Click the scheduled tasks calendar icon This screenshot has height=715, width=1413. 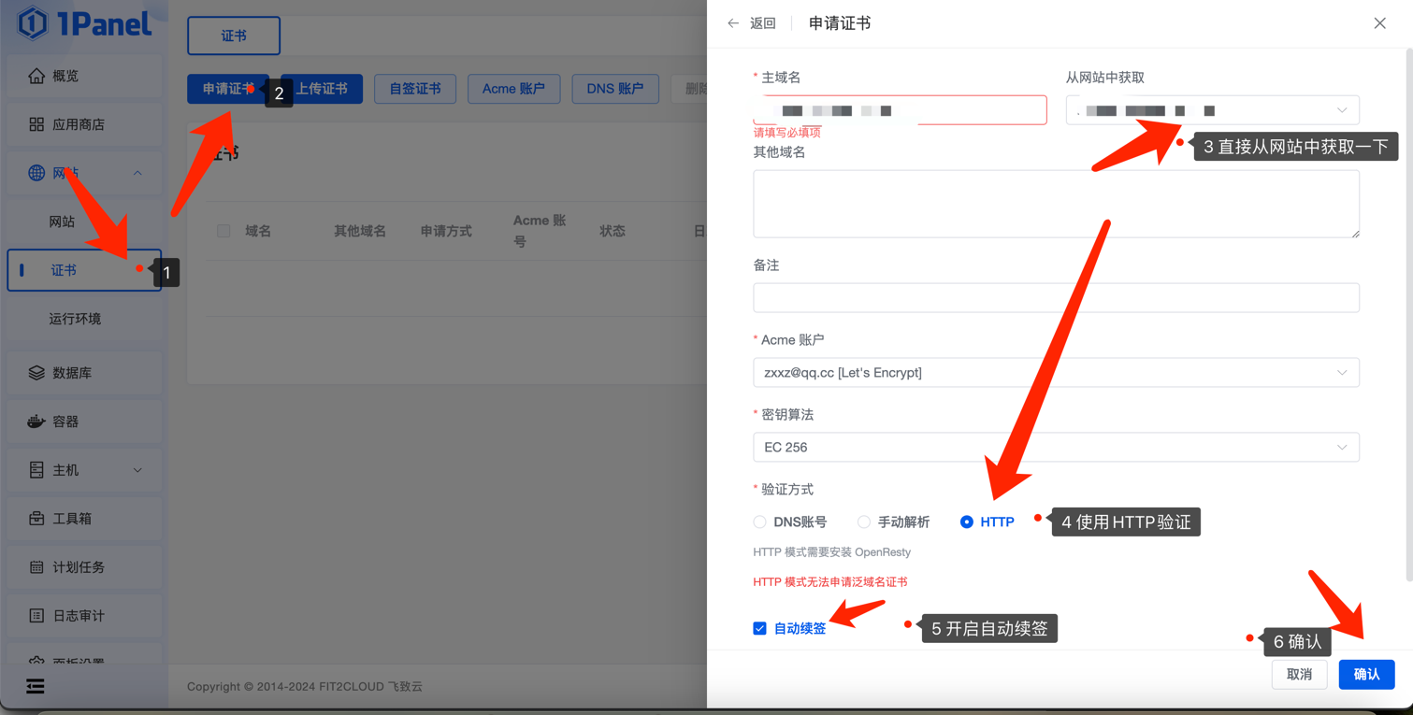click(36, 567)
